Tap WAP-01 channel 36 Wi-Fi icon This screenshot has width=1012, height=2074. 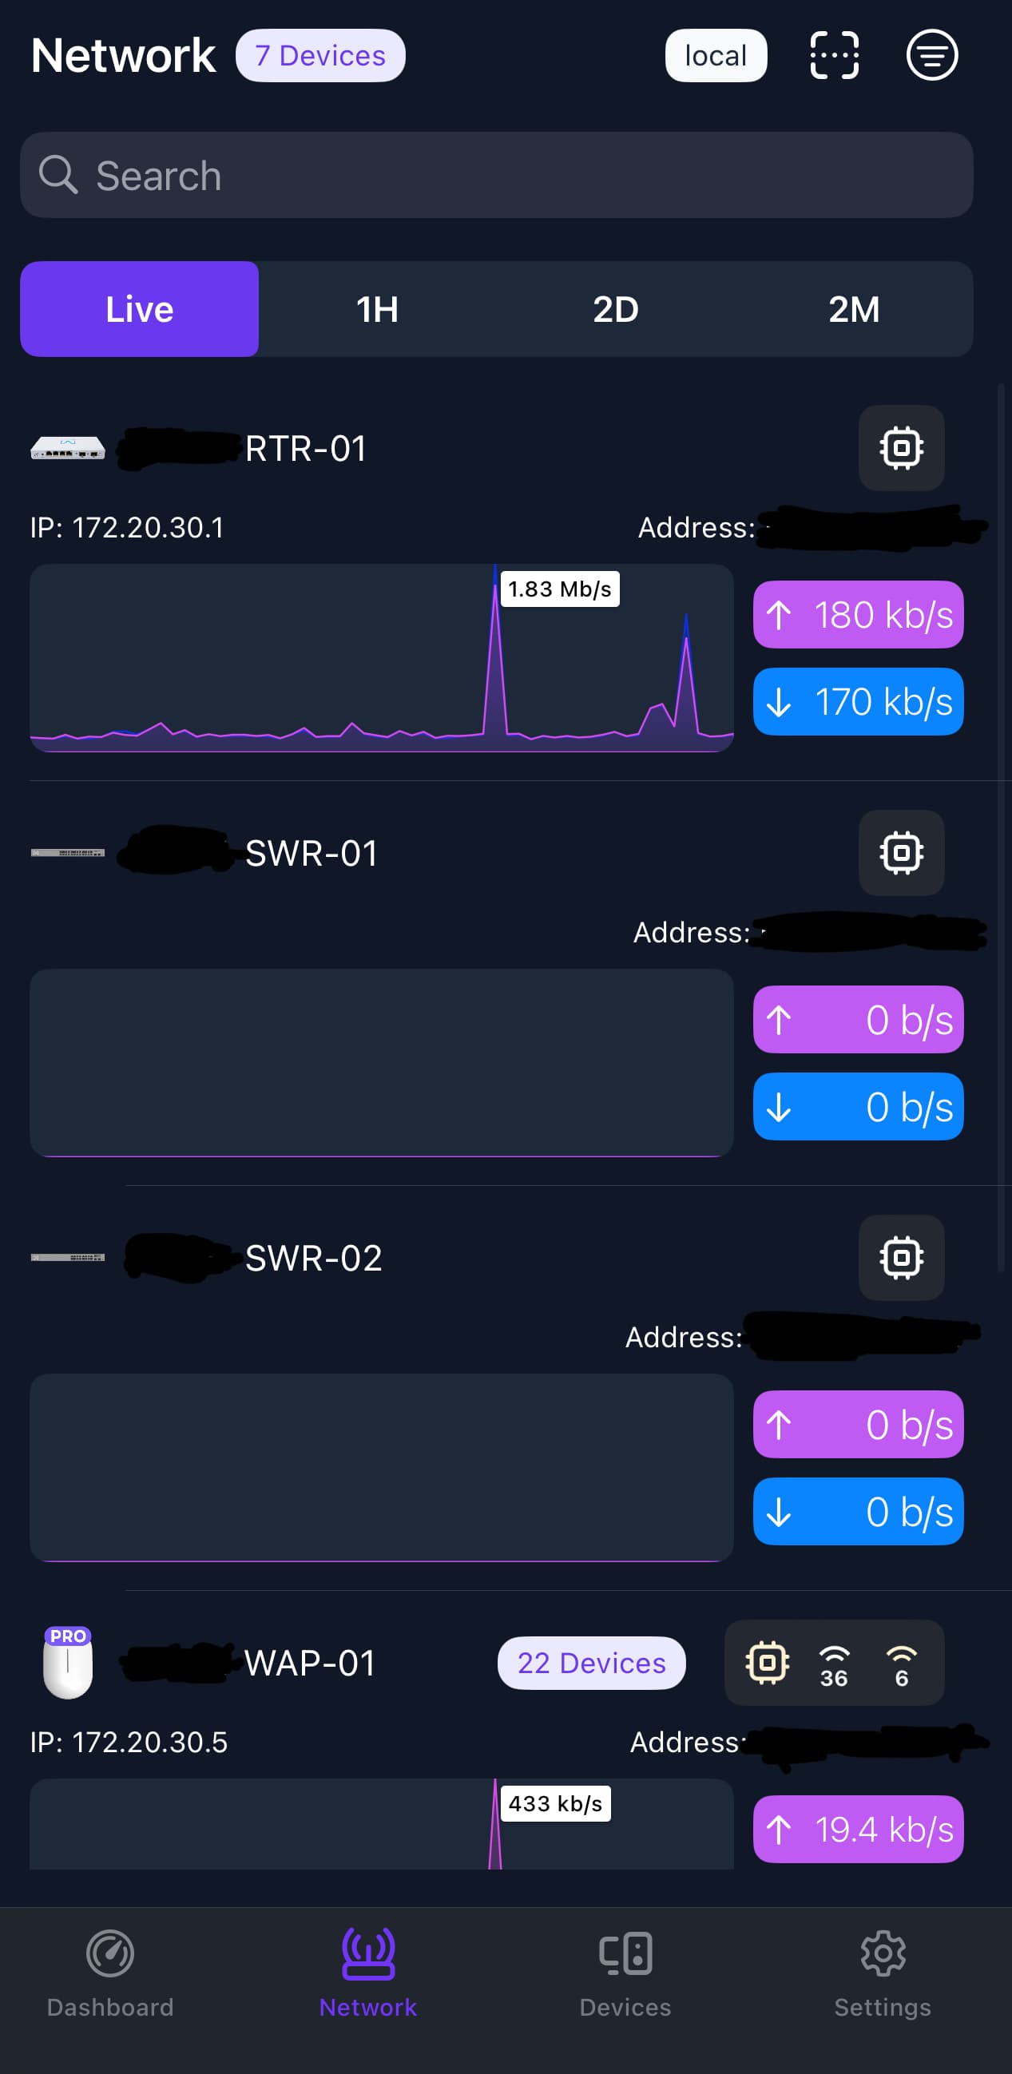834,1664
